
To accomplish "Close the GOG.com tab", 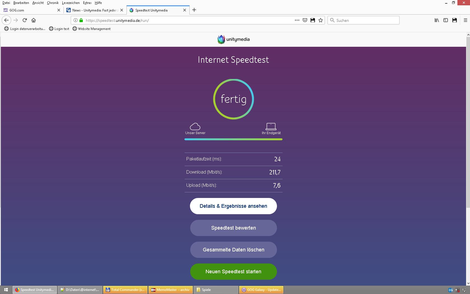I will (59, 10).
